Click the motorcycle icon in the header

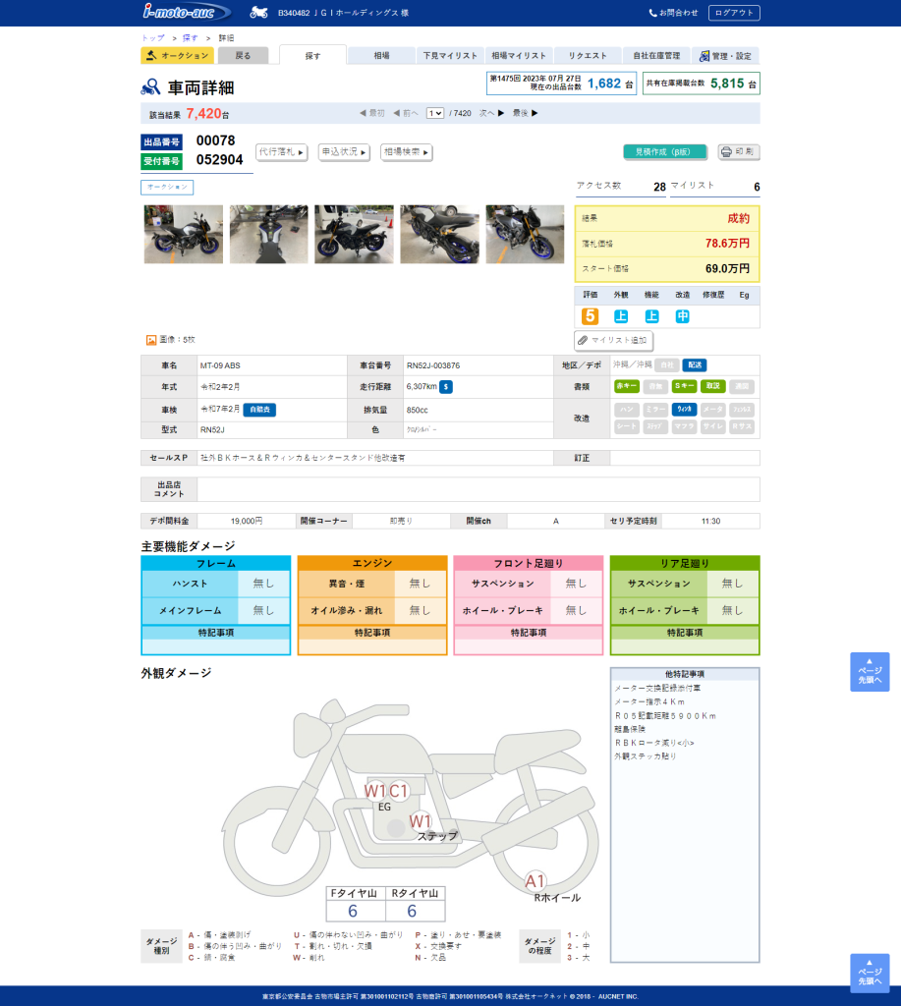click(x=258, y=13)
